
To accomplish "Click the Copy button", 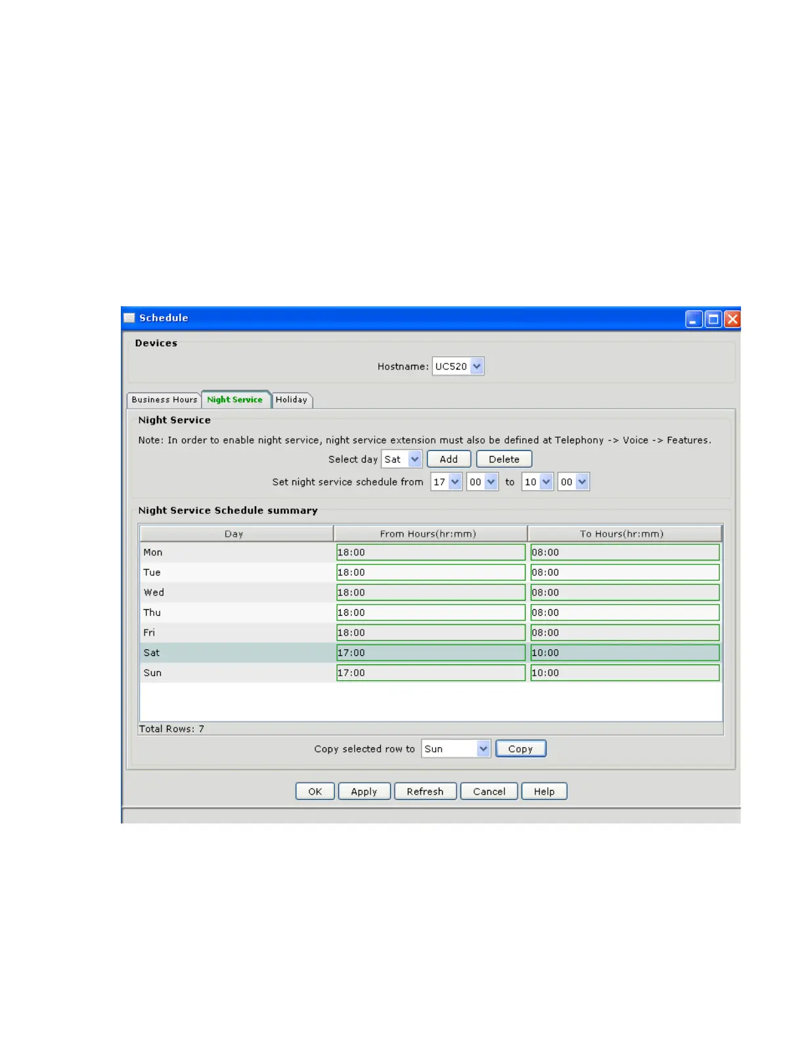I will pos(520,749).
